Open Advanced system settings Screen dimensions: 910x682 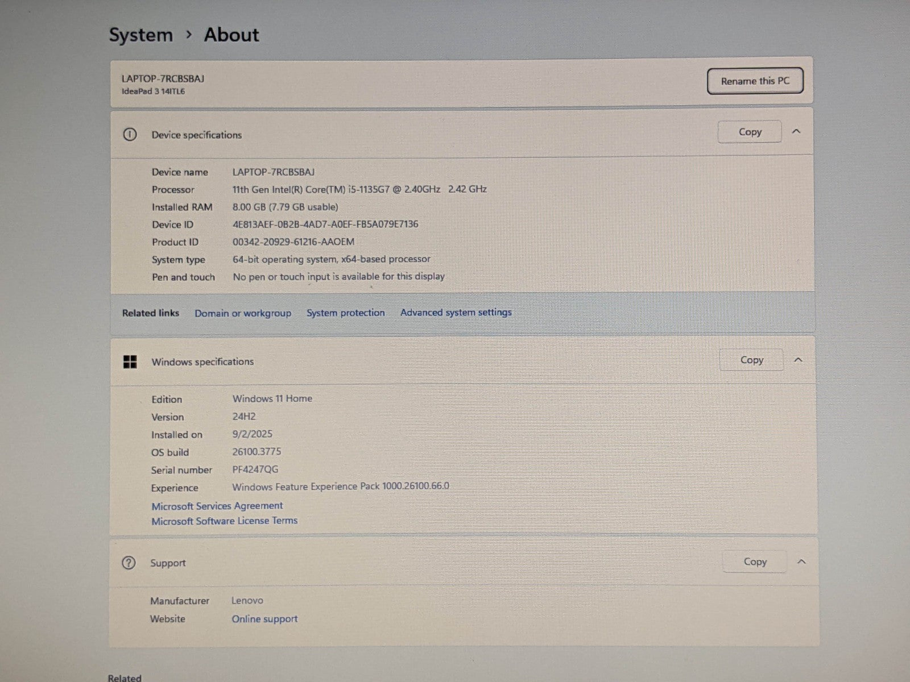(x=456, y=312)
